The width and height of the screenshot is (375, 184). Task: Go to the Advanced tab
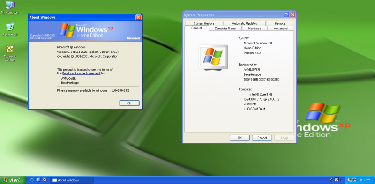280,29
